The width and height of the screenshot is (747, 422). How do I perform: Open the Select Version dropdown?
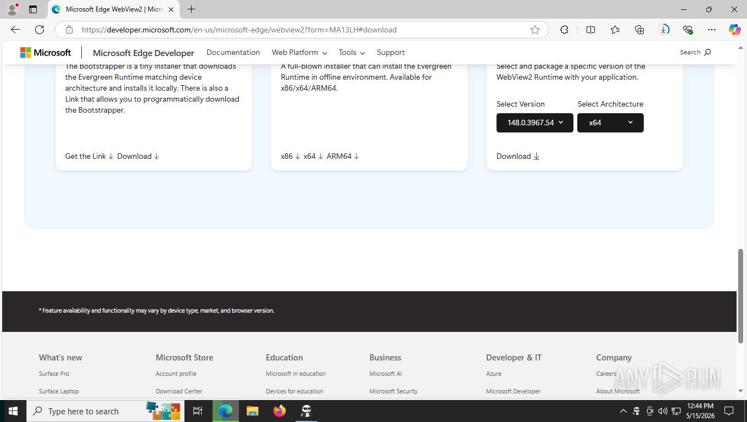click(535, 123)
